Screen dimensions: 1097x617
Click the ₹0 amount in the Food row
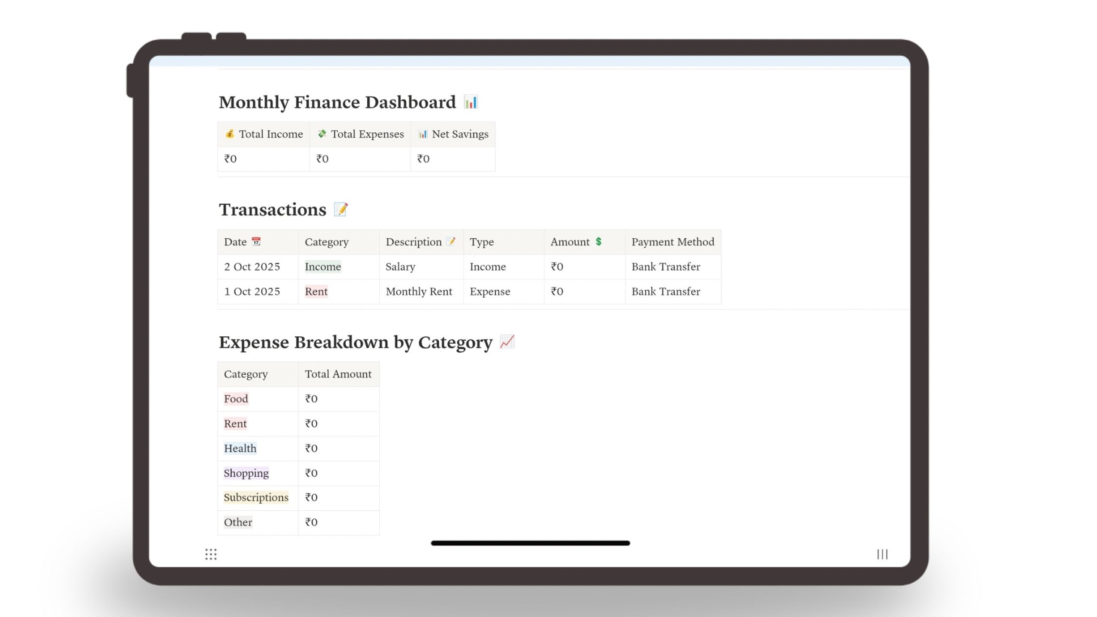click(x=311, y=398)
